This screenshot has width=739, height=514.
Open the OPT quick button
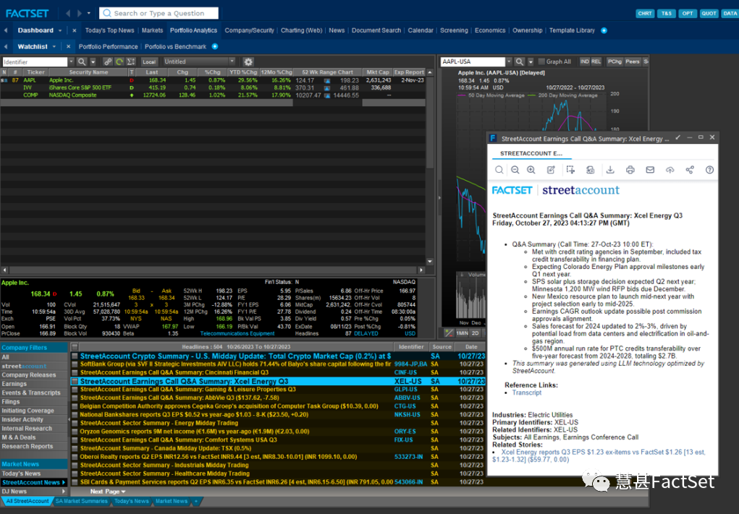[687, 13]
